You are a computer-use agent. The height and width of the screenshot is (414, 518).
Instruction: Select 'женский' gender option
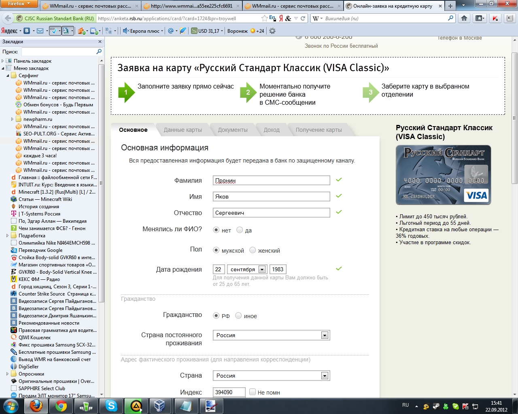(x=253, y=250)
